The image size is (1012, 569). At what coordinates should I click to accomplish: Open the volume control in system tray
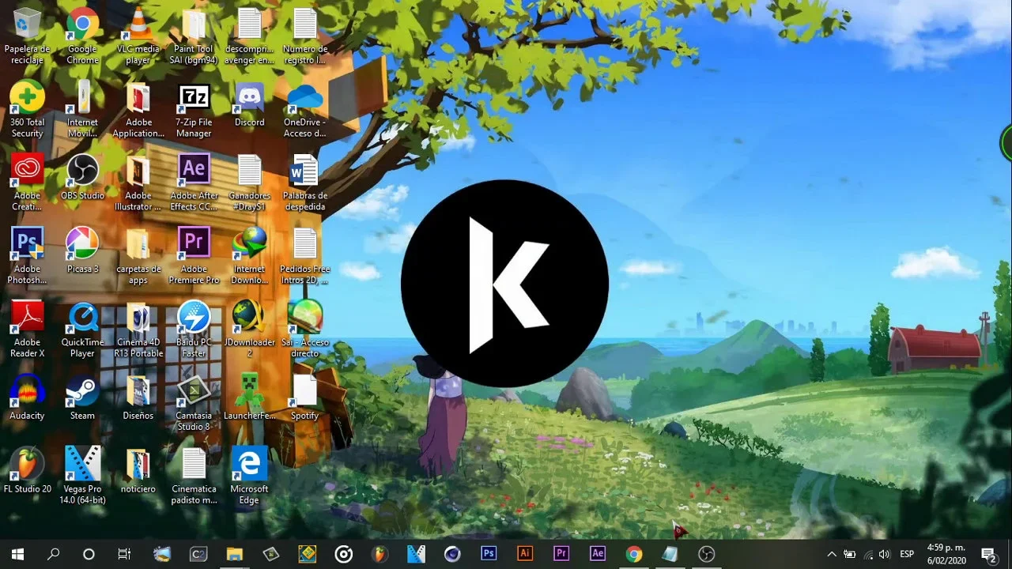pos(884,554)
